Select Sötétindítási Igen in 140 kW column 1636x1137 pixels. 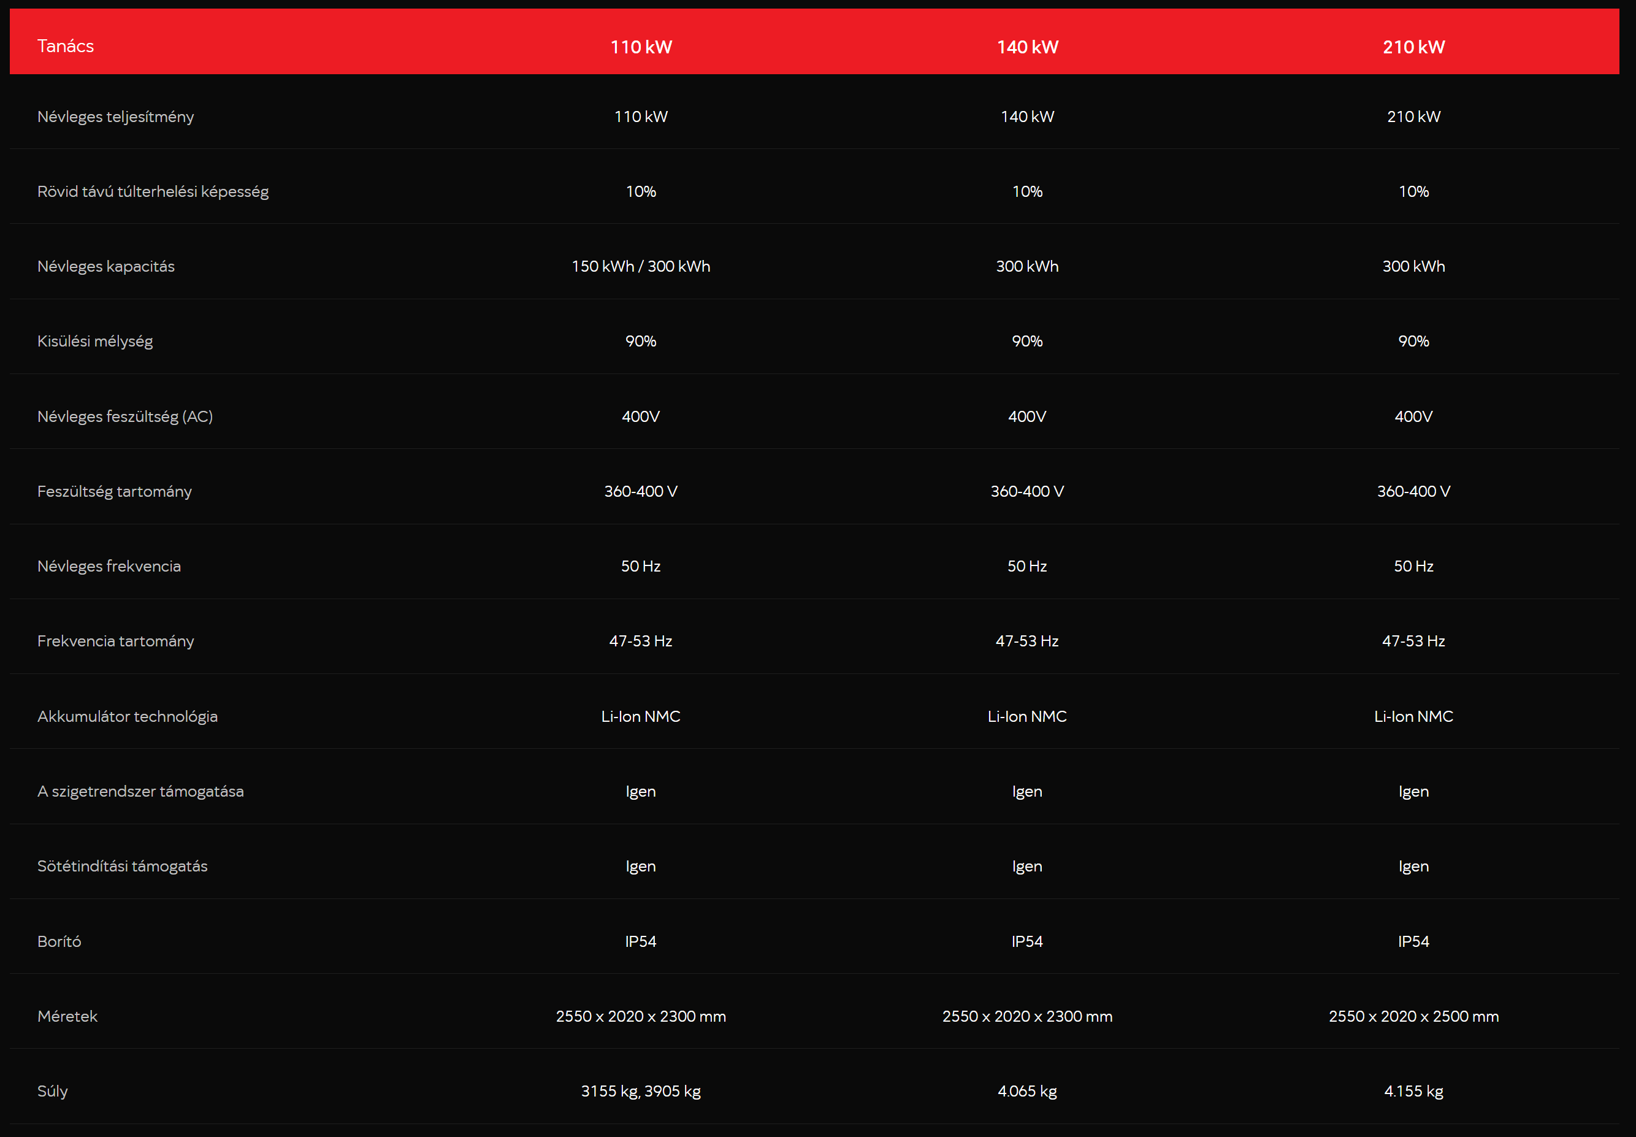coord(1027,867)
